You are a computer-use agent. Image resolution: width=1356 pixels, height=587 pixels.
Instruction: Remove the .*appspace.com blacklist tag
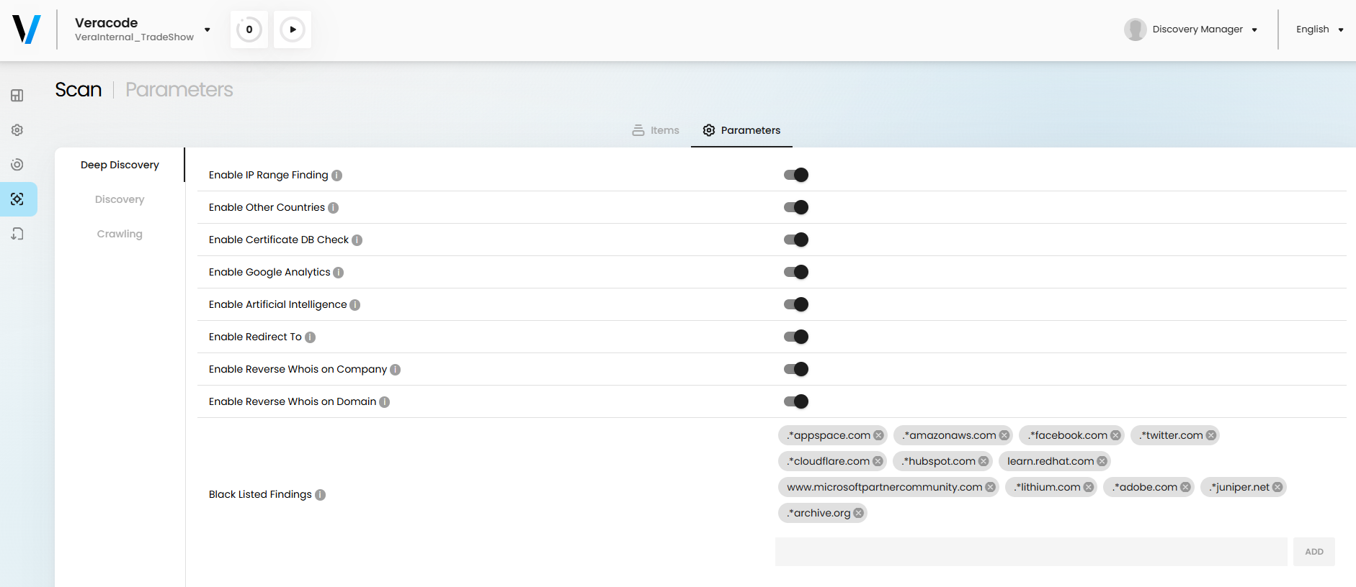[878, 435]
